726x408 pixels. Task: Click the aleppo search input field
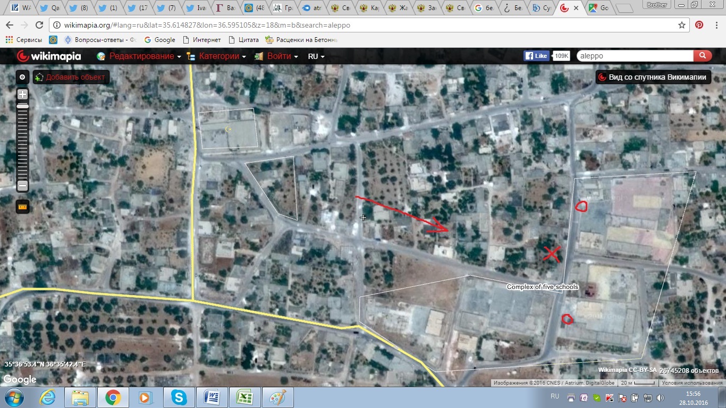635,56
